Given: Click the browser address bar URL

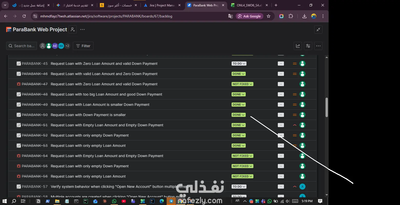Looking at the screenshot, I should (106, 16).
